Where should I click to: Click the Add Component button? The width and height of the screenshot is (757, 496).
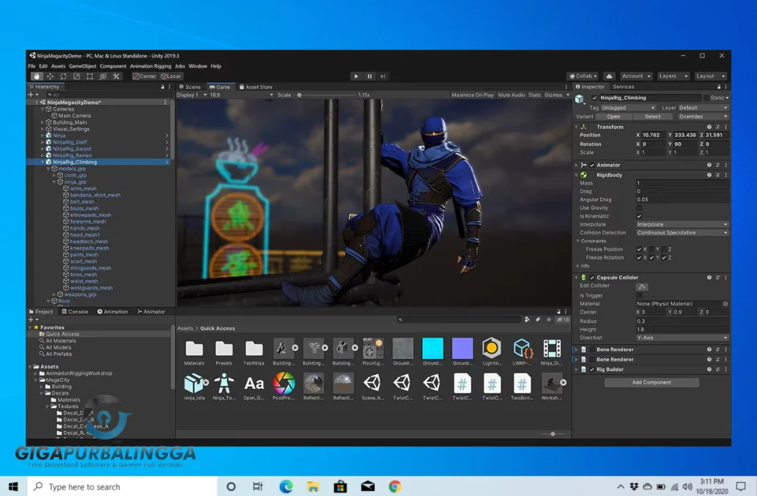(651, 382)
